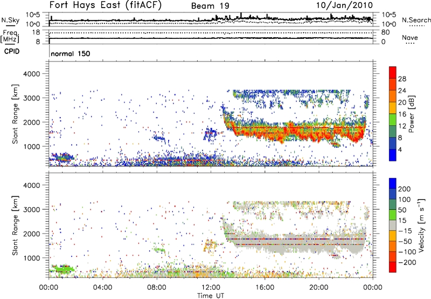Image resolution: width=431 pixels, height=299 pixels.
Task: Click the velocity scale value '200'
Action: point(405,189)
